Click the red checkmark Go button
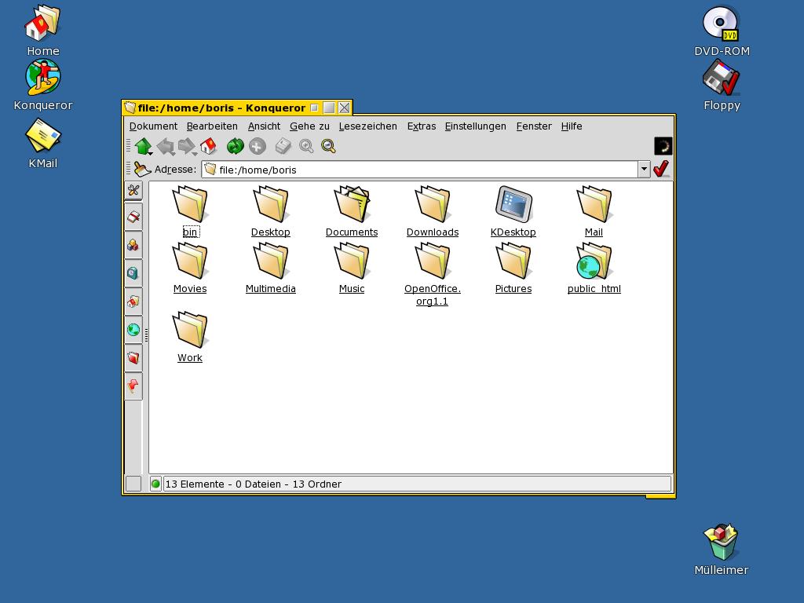This screenshot has height=603, width=804. click(x=661, y=169)
